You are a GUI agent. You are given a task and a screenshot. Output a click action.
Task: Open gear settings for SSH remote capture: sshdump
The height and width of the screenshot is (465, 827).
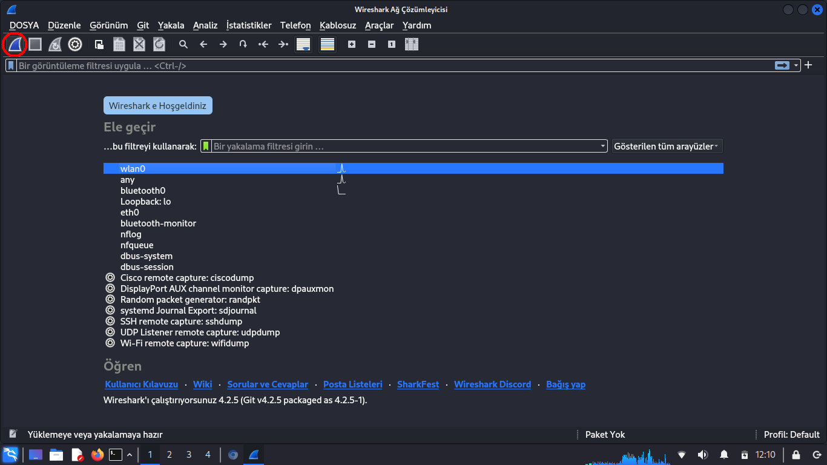(110, 322)
